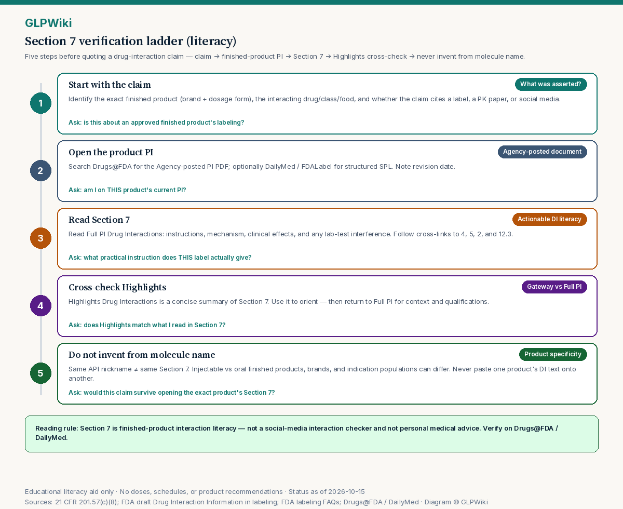Click 'Ask: would this claim survive' question
This screenshot has height=509, width=623.
[x=172, y=393]
